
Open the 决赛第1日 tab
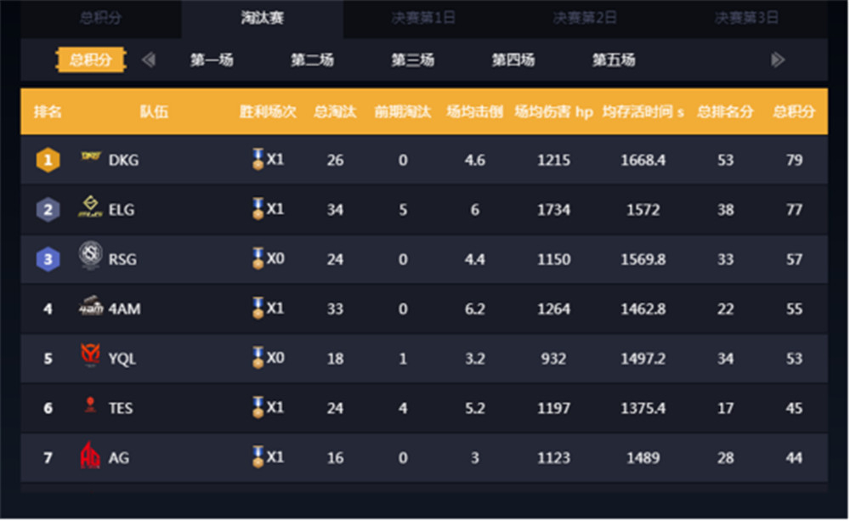click(423, 18)
